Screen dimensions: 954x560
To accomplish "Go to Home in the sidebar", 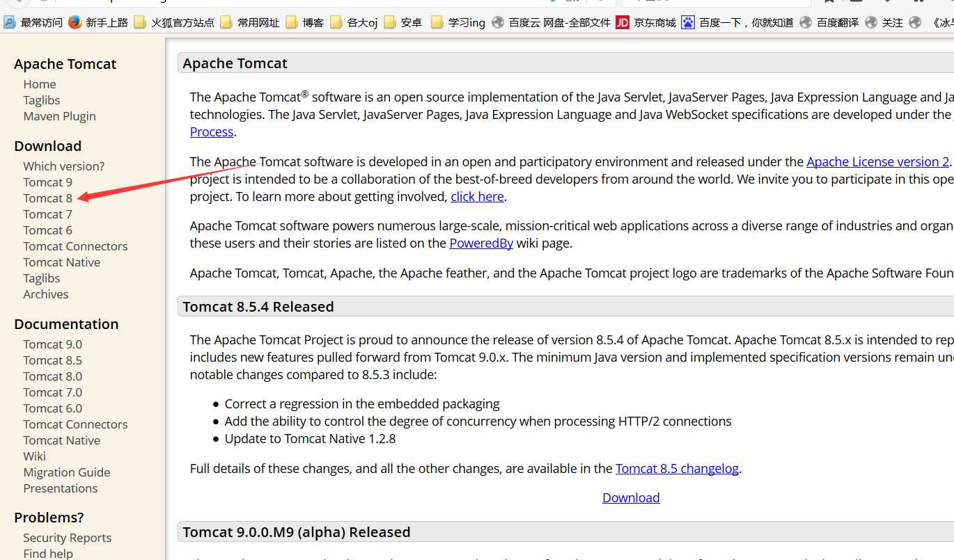I will (x=40, y=84).
